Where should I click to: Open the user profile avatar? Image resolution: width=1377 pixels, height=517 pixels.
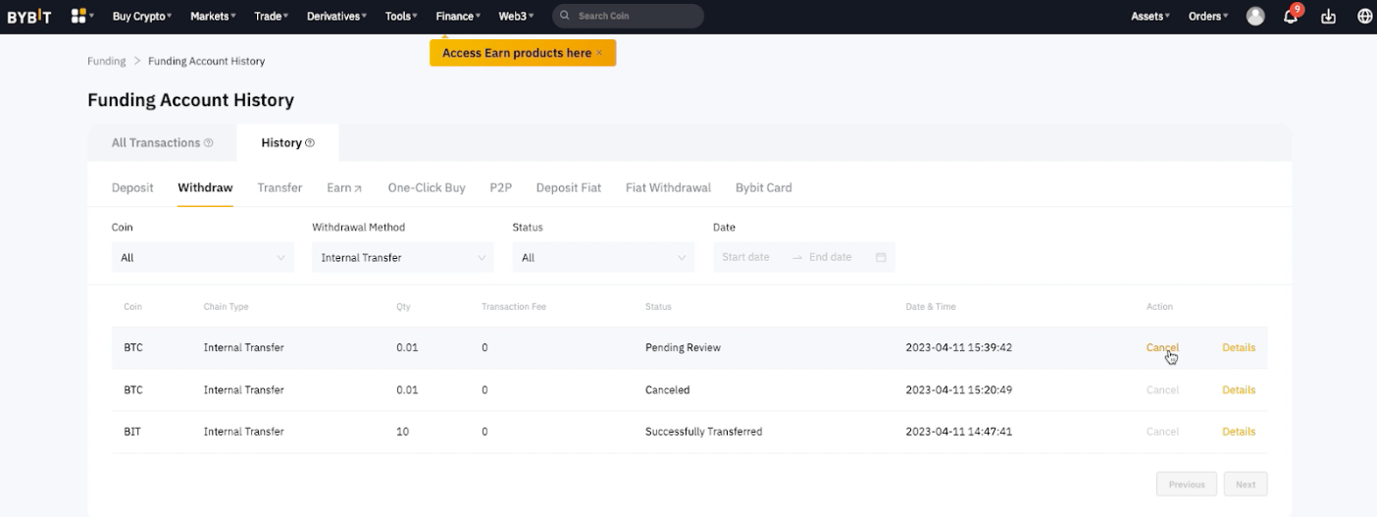pyautogui.click(x=1255, y=17)
